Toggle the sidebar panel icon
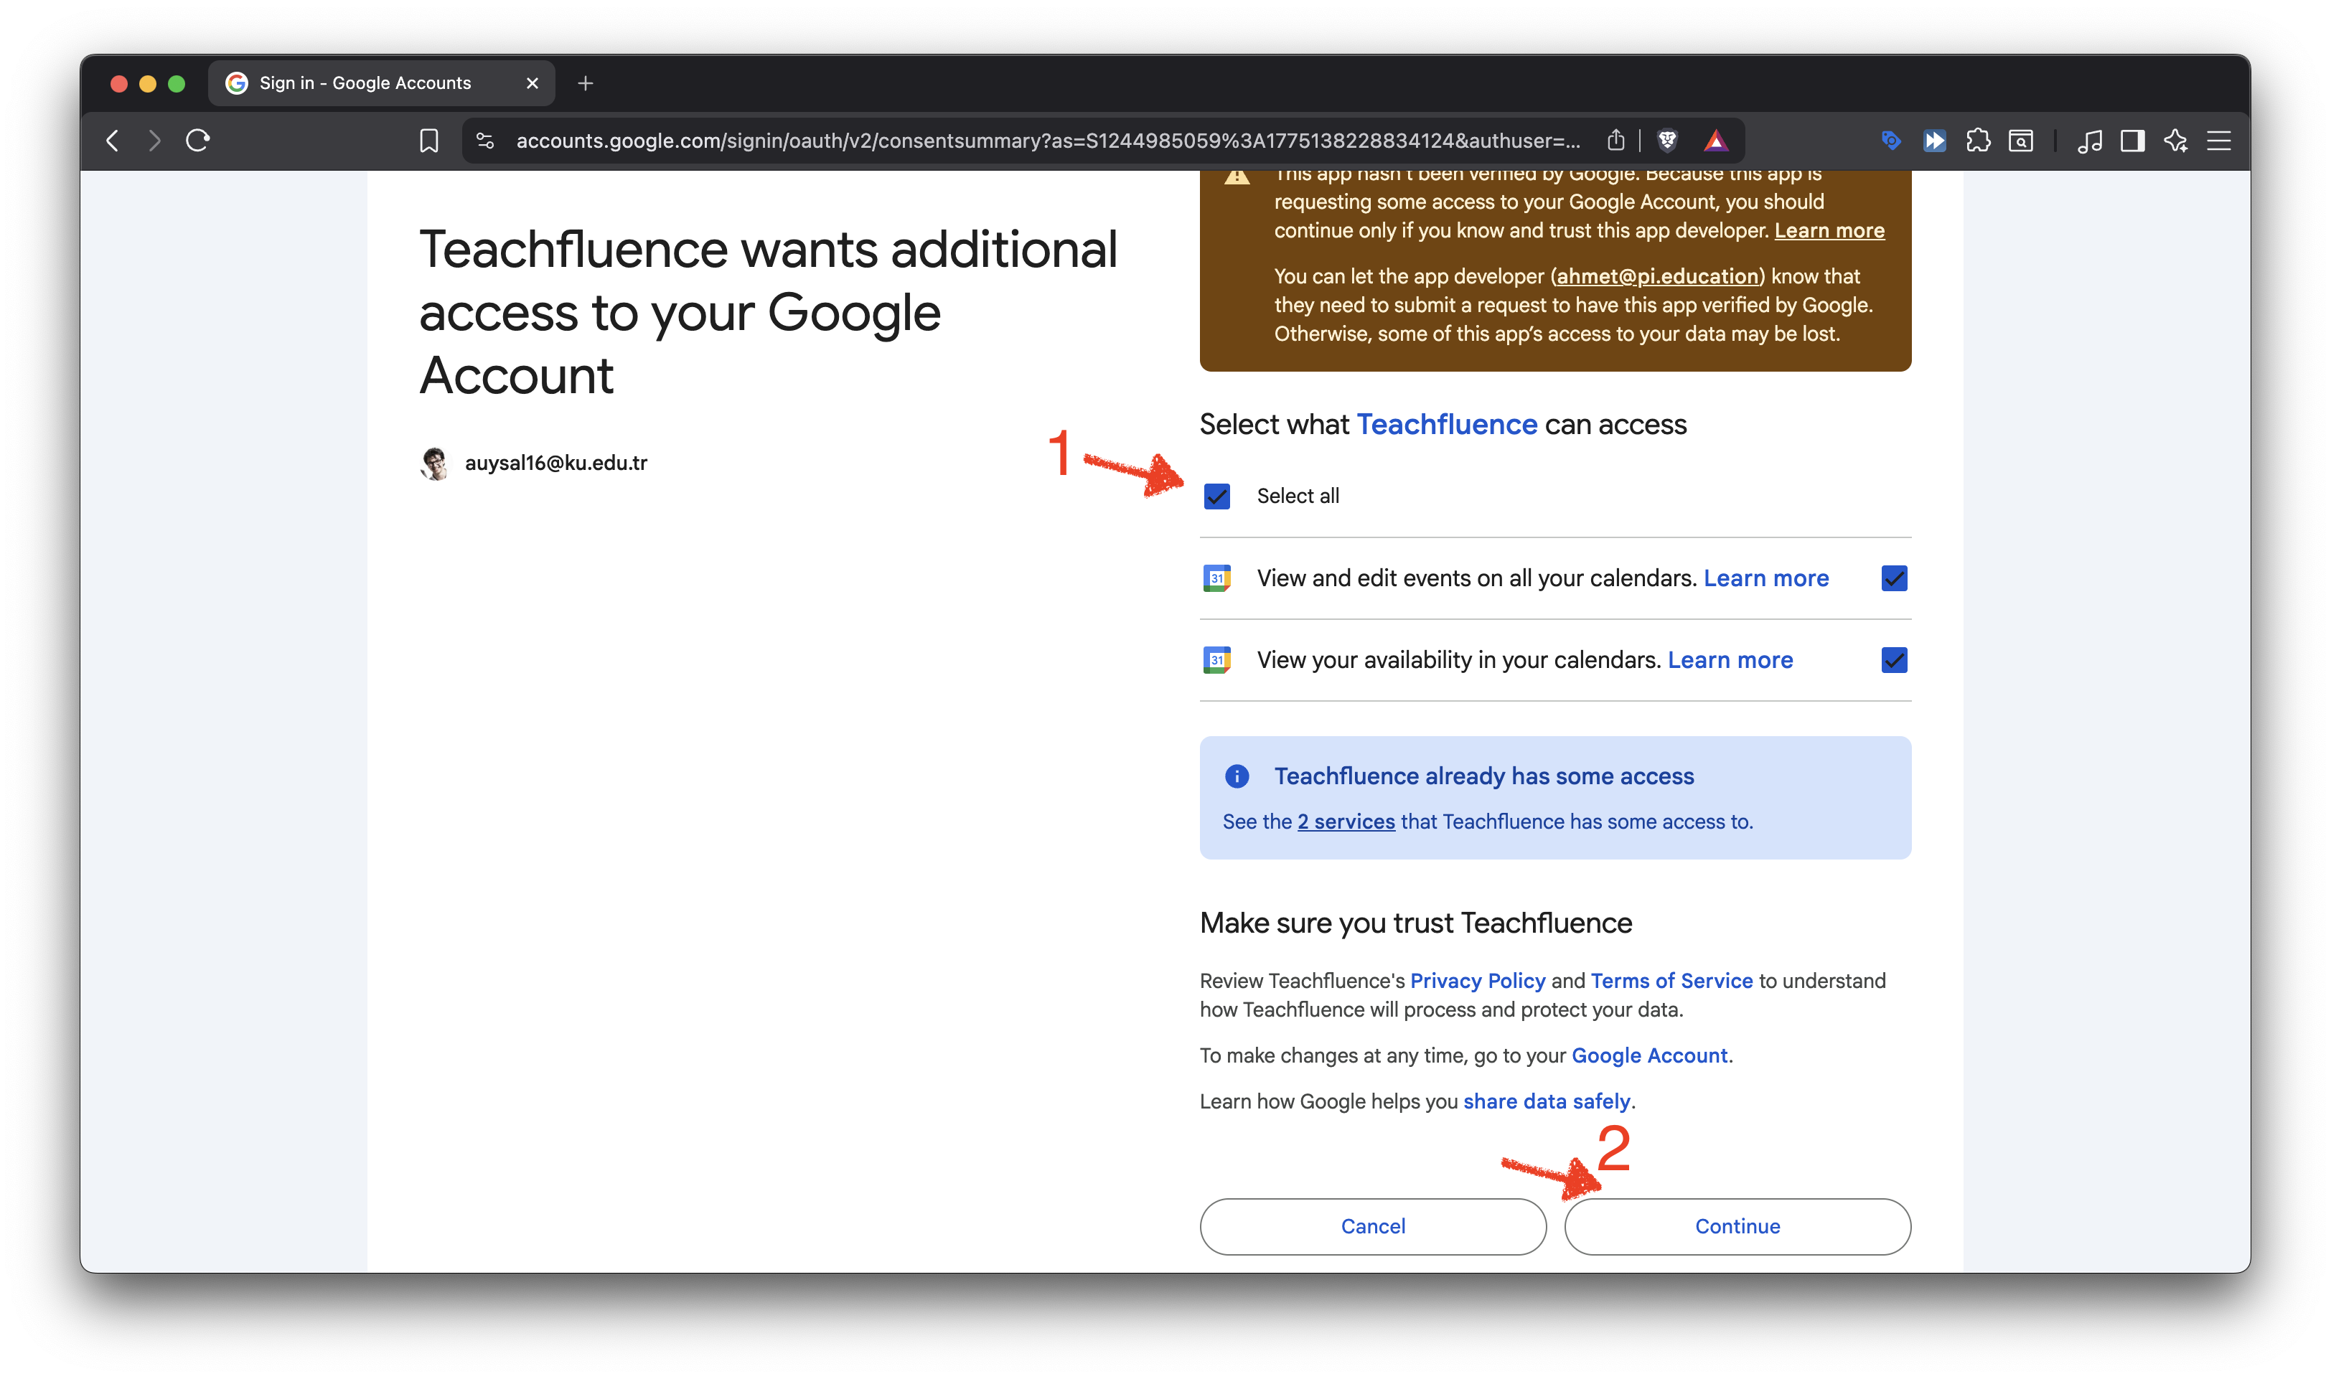This screenshot has height=1379, width=2331. click(x=2132, y=141)
